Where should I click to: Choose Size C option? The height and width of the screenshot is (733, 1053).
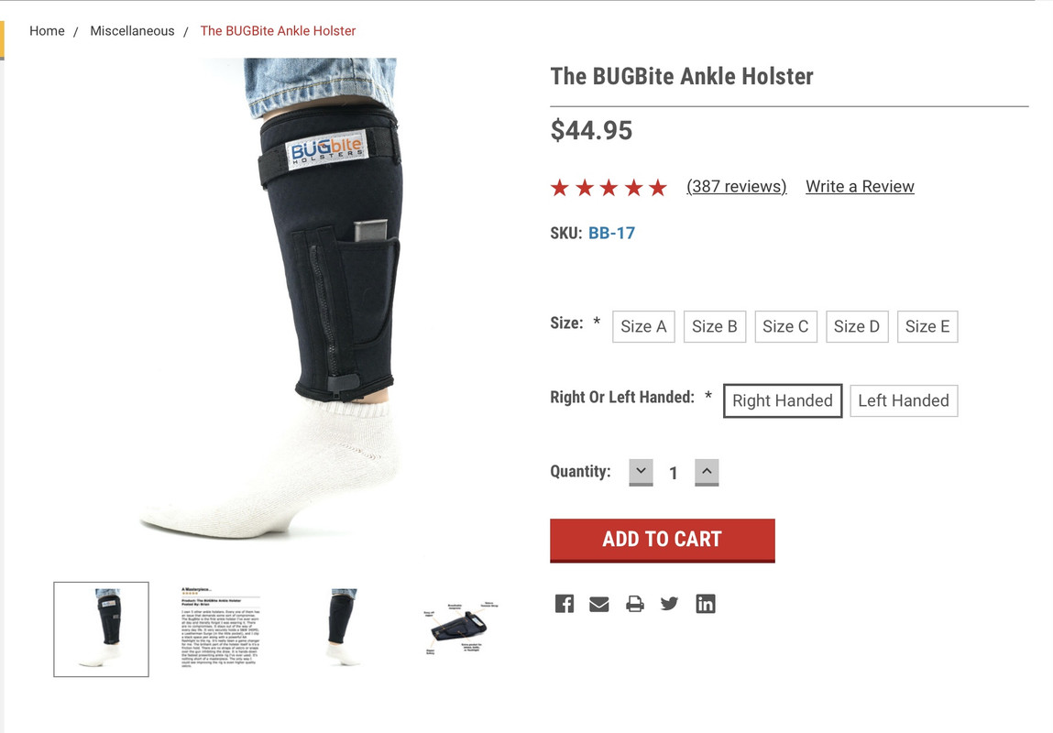(x=785, y=327)
